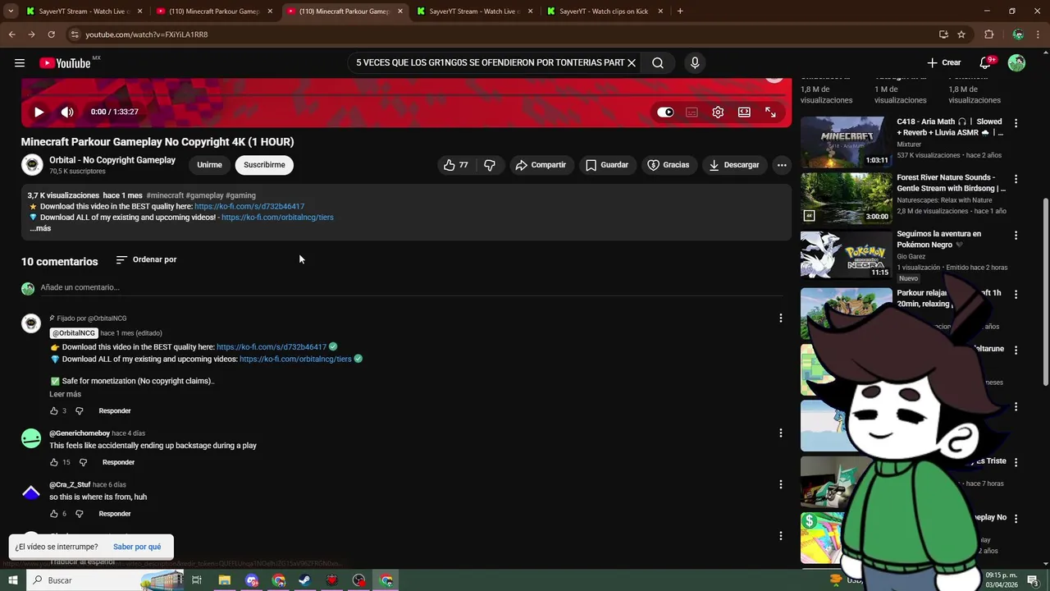Open ko-fi.com/orbitalncg/tiers link in description
The width and height of the screenshot is (1050, 591).
coord(277,218)
